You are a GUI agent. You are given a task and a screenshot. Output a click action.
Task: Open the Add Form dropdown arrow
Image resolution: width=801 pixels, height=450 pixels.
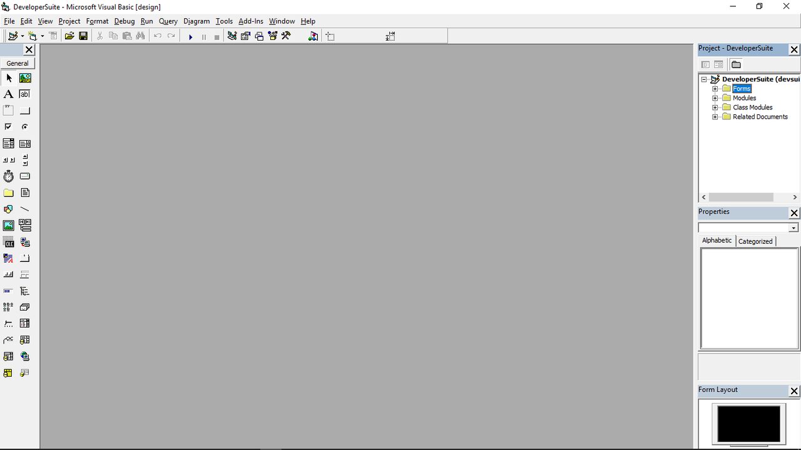tap(42, 36)
